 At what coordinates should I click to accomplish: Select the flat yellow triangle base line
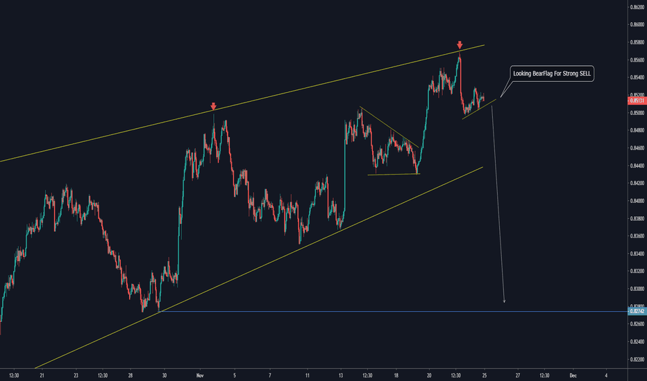click(x=392, y=175)
